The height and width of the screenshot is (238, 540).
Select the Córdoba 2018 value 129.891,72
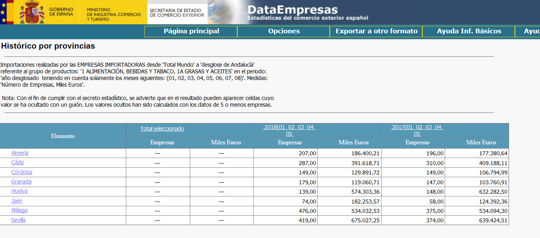[365, 173]
